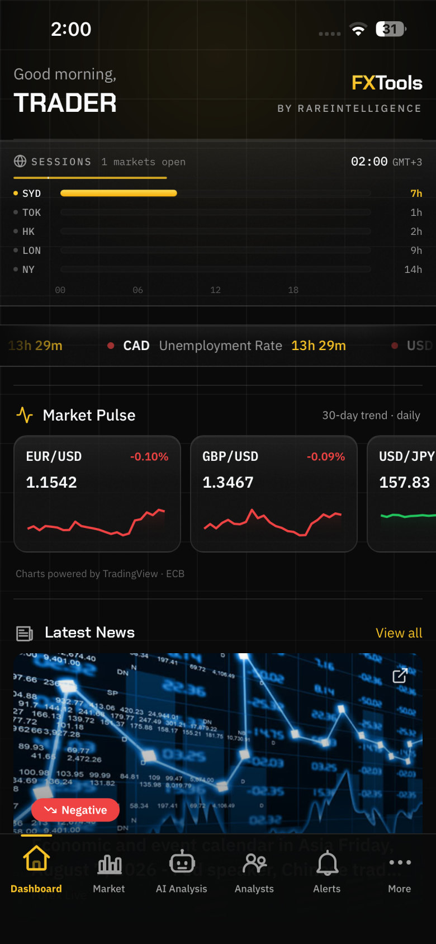Image resolution: width=436 pixels, height=944 pixels.
Task: Open the CAD Unemployment Rate event
Action: pos(226,346)
